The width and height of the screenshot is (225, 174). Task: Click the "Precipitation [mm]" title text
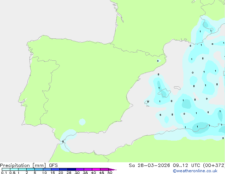pyautogui.click(x=23, y=165)
